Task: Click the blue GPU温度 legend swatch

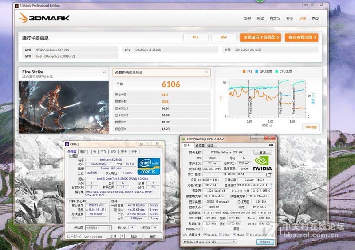Action: point(256,71)
